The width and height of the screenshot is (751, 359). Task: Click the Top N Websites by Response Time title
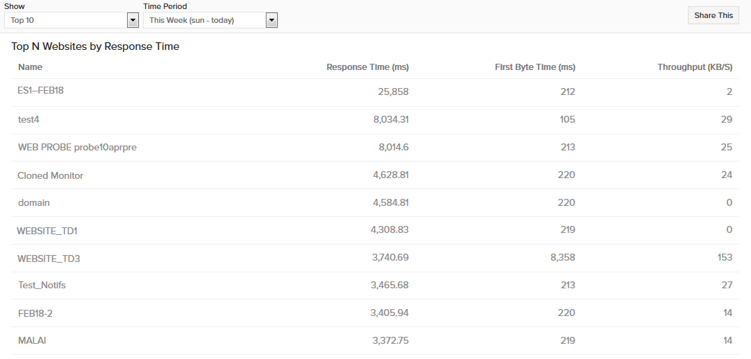click(95, 46)
